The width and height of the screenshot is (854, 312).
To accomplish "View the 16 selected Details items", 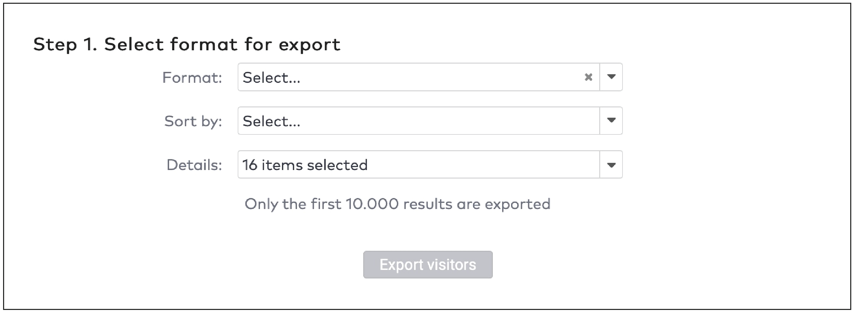I will (x=611, y=165).
